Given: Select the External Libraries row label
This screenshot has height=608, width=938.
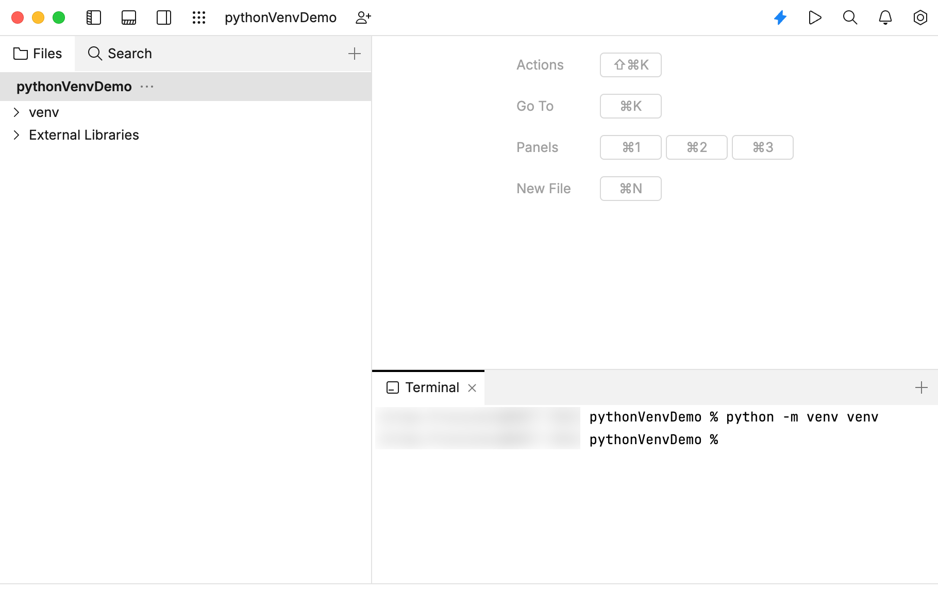Looking at the screenshot, I should [x=84, y=135].
